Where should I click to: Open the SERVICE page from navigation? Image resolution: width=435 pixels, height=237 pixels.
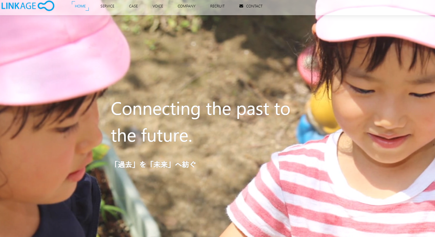pyautogui.click(x=107, y=6)
